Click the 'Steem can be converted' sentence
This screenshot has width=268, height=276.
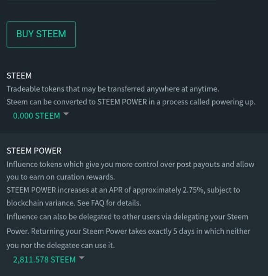coord(131,102)
